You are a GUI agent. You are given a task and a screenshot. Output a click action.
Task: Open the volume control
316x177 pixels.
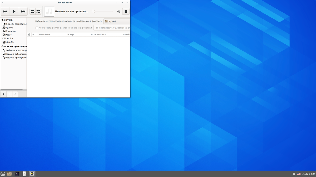point(119,12)
